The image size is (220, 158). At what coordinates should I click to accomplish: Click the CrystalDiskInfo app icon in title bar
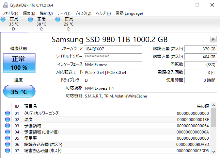[6, 5]
